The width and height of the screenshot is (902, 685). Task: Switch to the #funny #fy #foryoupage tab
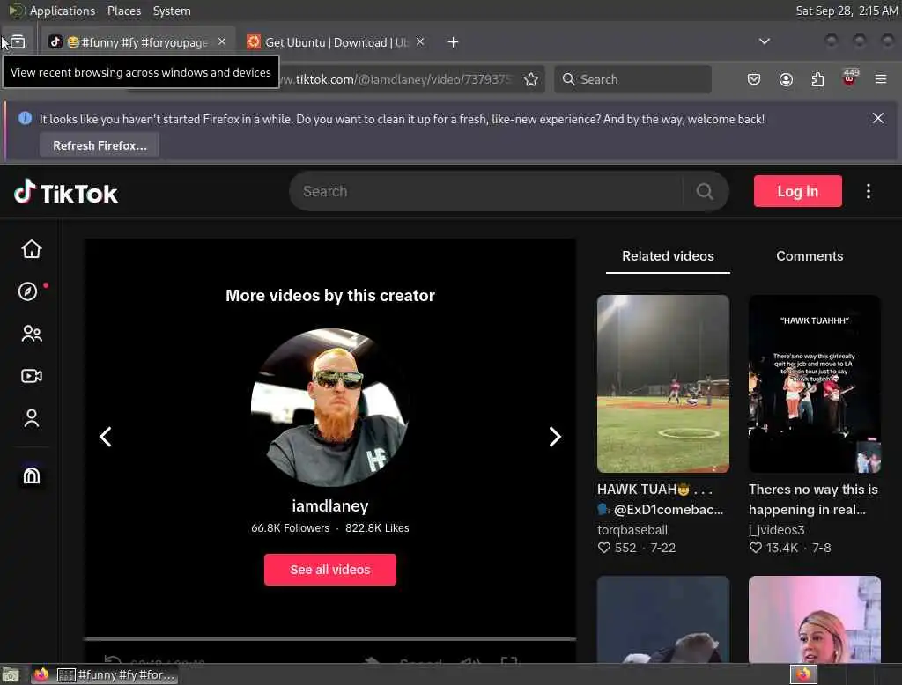(138, 42)
